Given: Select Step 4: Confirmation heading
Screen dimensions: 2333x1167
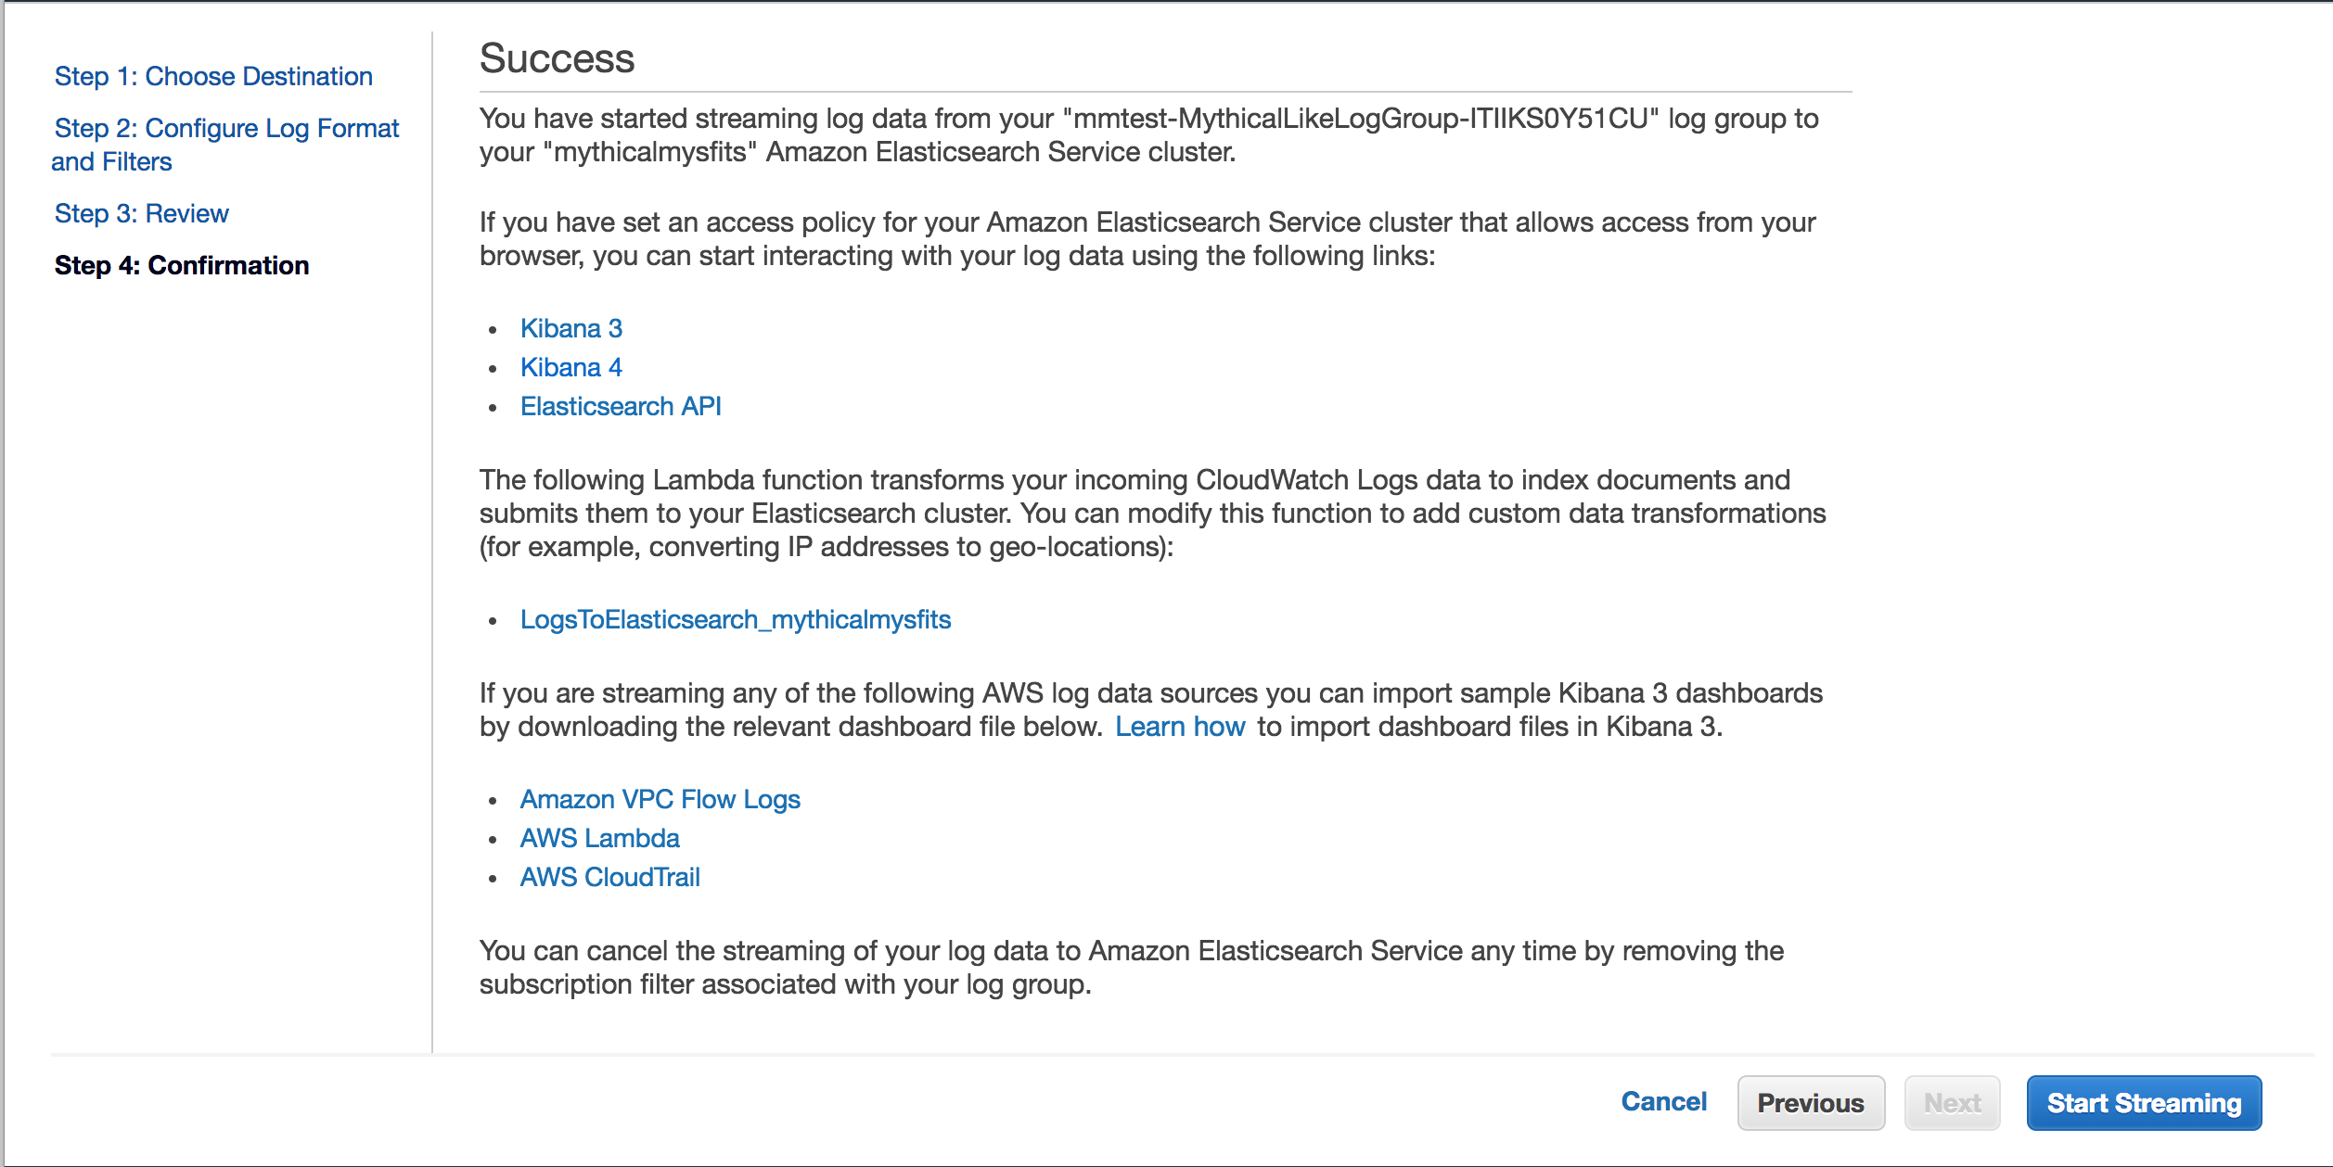Looking at the screenshot, I should click(182, 265).
